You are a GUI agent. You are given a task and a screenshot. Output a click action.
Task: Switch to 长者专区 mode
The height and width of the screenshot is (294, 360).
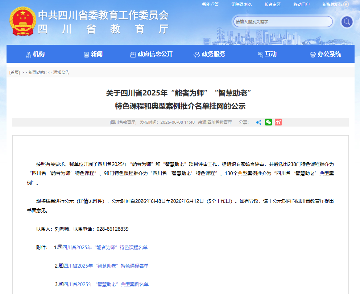click(x=273, y=4)
